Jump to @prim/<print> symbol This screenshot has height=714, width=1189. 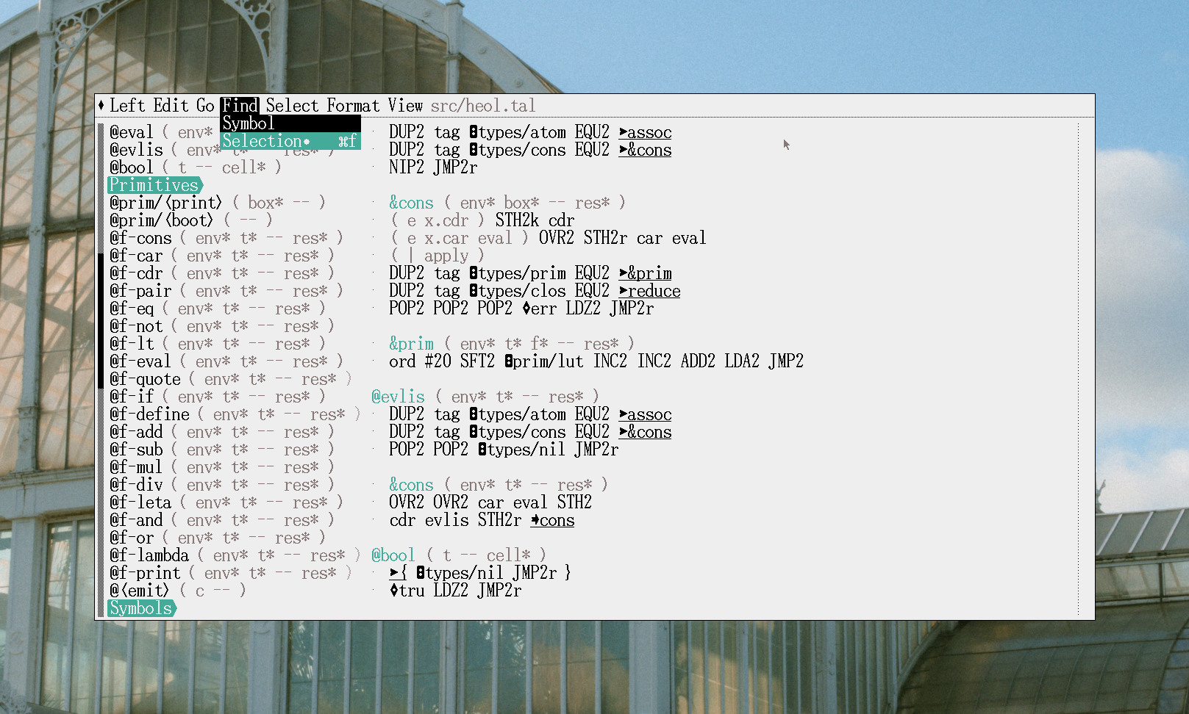(x=165, y=203)
